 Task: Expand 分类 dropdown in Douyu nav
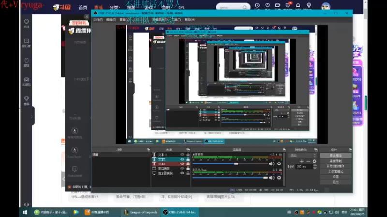(115, 8)
